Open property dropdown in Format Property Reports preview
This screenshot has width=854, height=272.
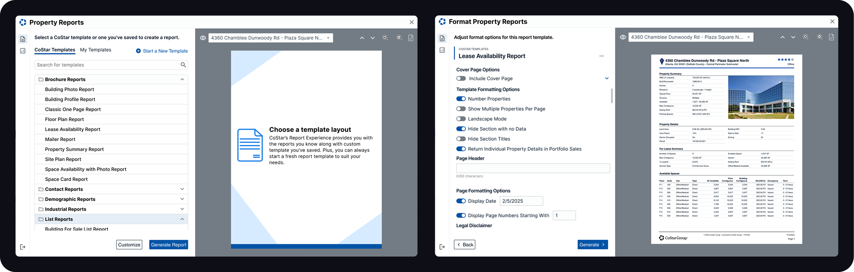tap(691, 37)
